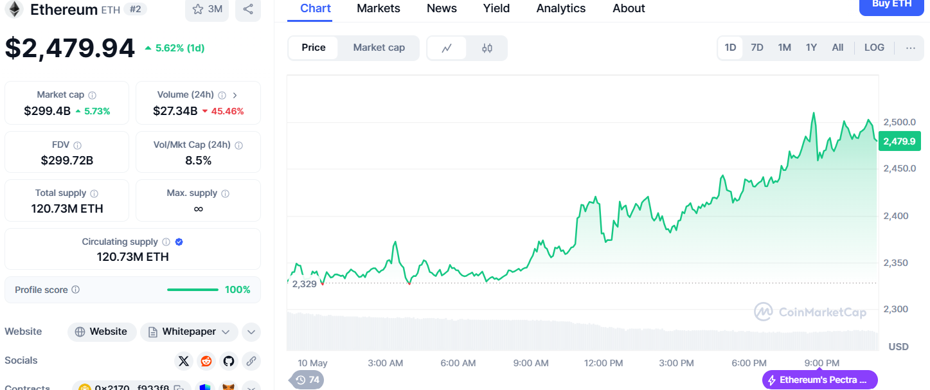The image size is (930, 390).
Task: Click the history badge showing 74
Action: coord(307,380)
